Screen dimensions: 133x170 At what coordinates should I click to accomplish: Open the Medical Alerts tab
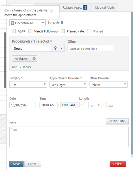[105, 7]
